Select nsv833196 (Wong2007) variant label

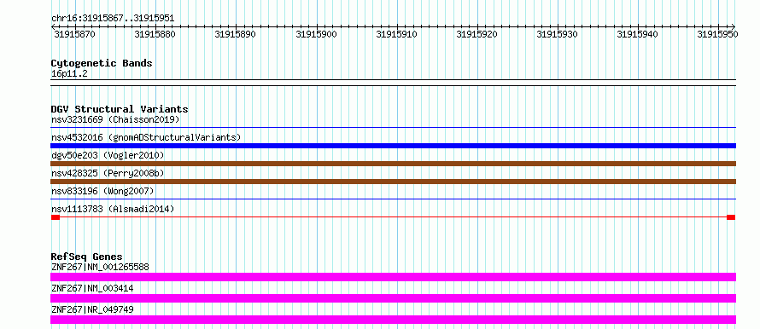click(x=102, y=191)
